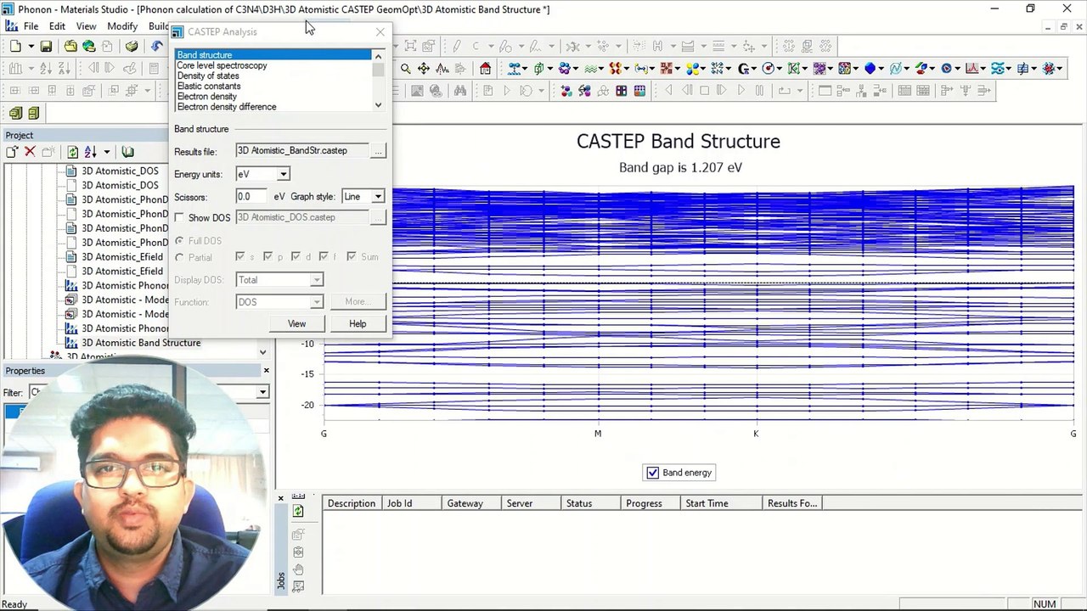Open the View menu
Screen dimensions: 1087x611
click(x=86, y=26)
